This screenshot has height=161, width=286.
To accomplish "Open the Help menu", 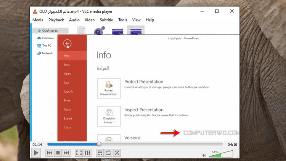I will 150,20.
